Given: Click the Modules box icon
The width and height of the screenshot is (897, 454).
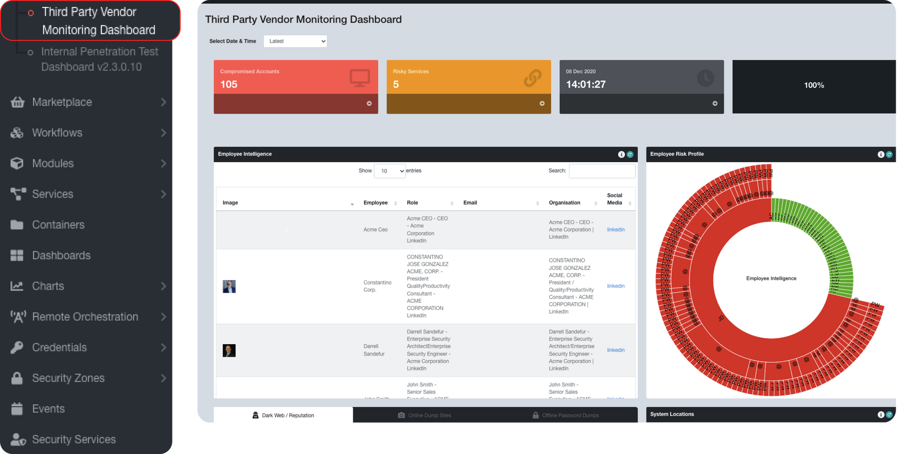Looking at the screenshot, I should 17,163.
